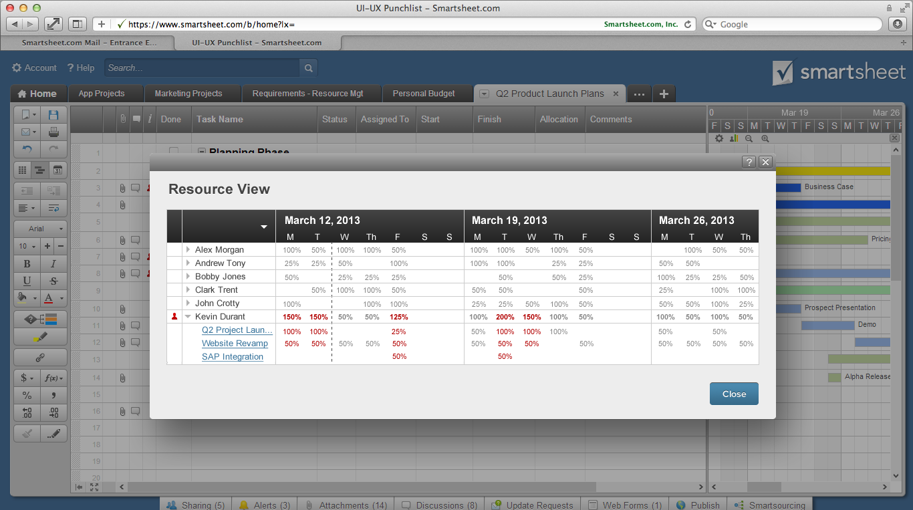Apply Bold formatting
This screenshot has width=913, height=510.
(x=27, y=264)
